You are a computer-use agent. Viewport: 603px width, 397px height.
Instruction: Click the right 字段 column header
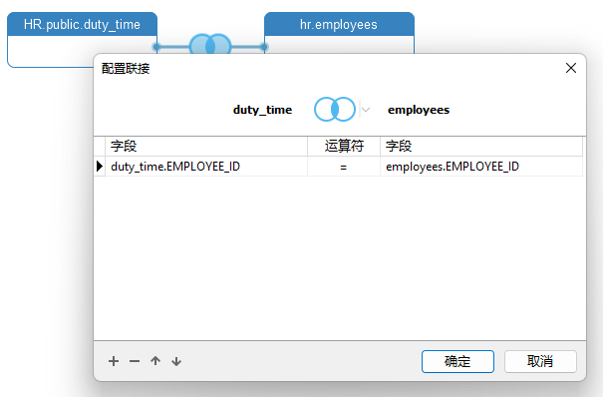pyautogui.click(x=481, y=147)
